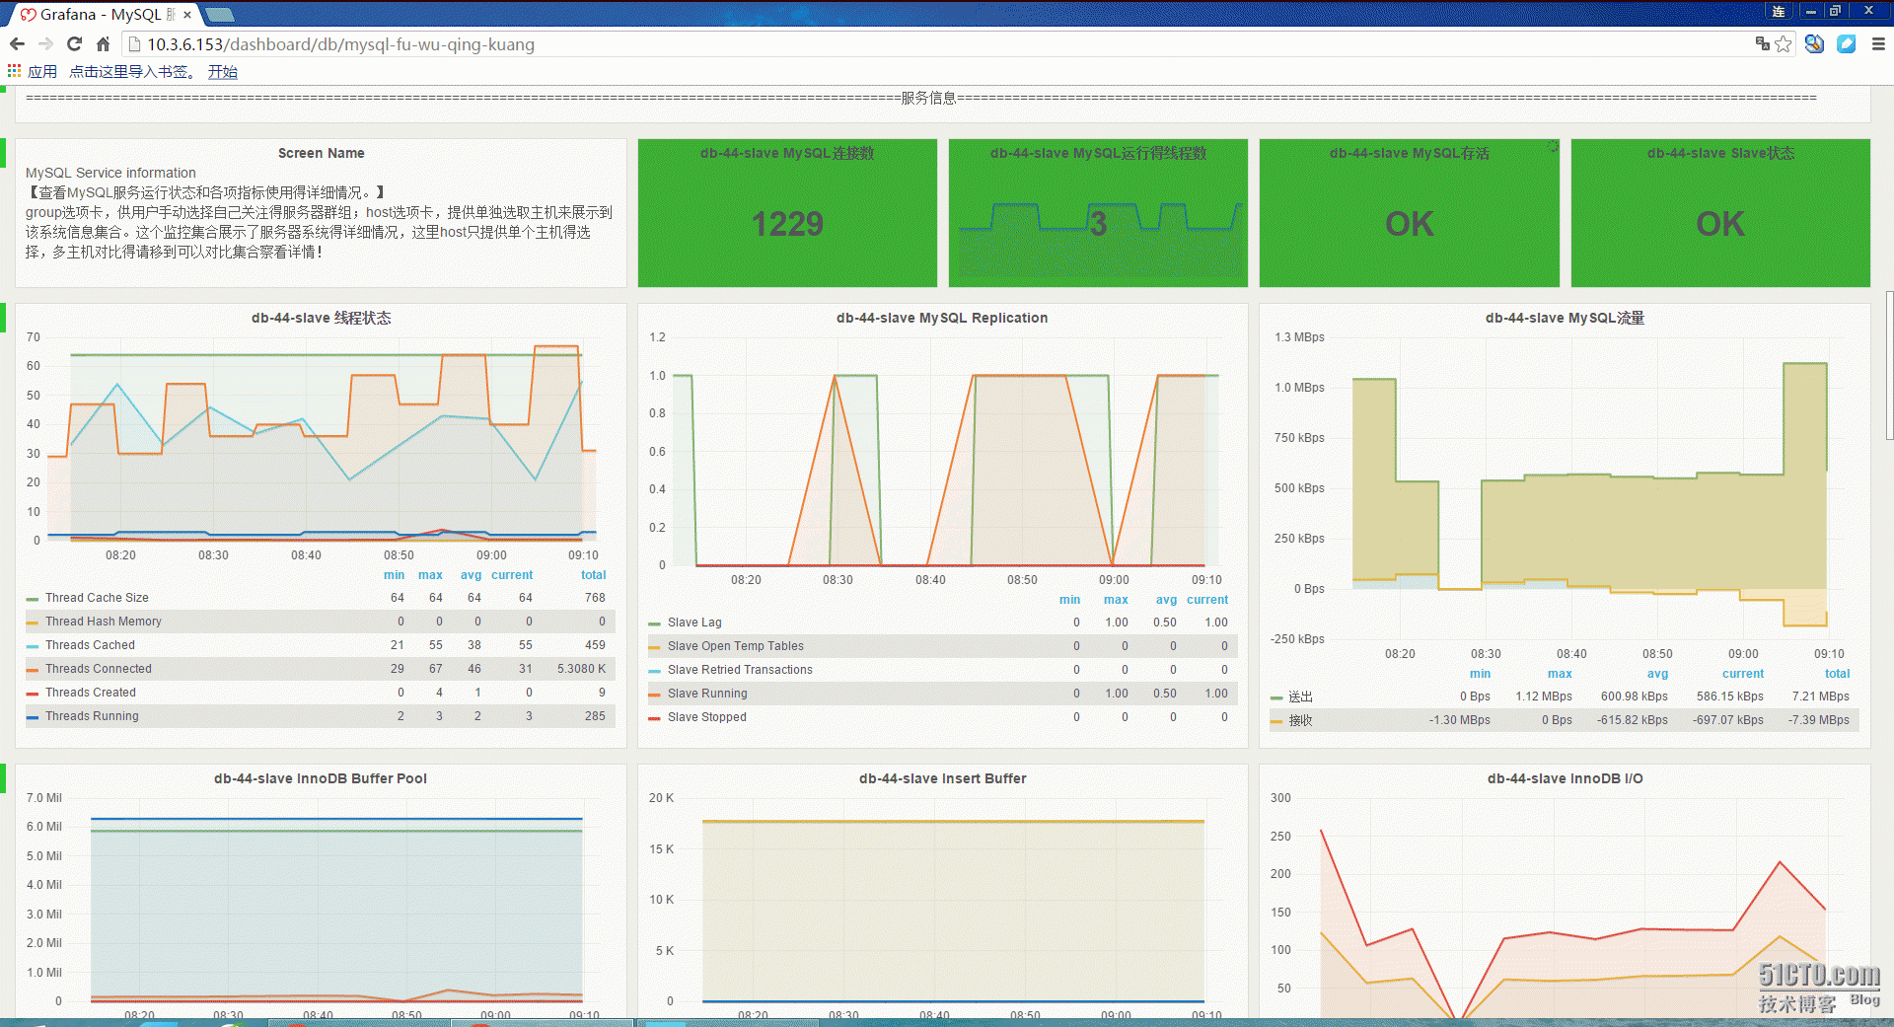Sort replication legend by current column
The height and width of the screenshot is (1027, 1894).
tap(1207, 600)
